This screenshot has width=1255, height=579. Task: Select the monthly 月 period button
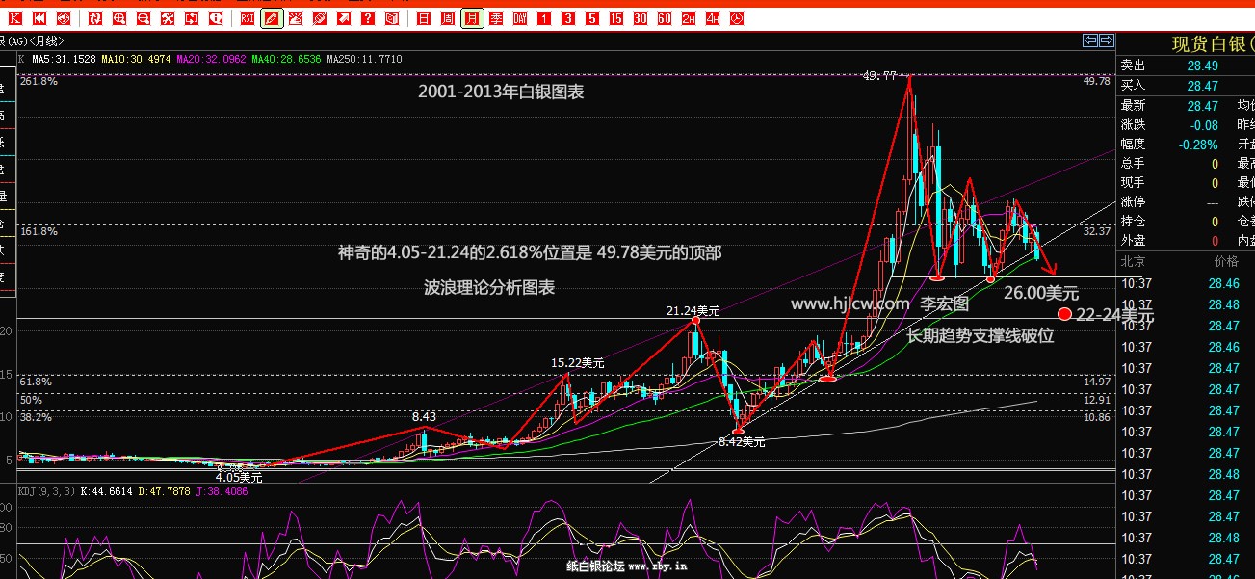[x=472, y=18]
